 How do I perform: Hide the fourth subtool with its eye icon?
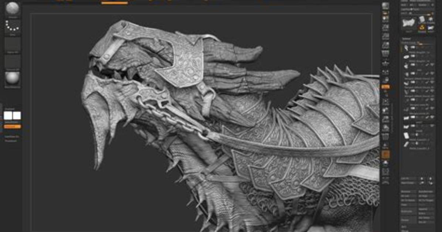(x=432, y=74)
